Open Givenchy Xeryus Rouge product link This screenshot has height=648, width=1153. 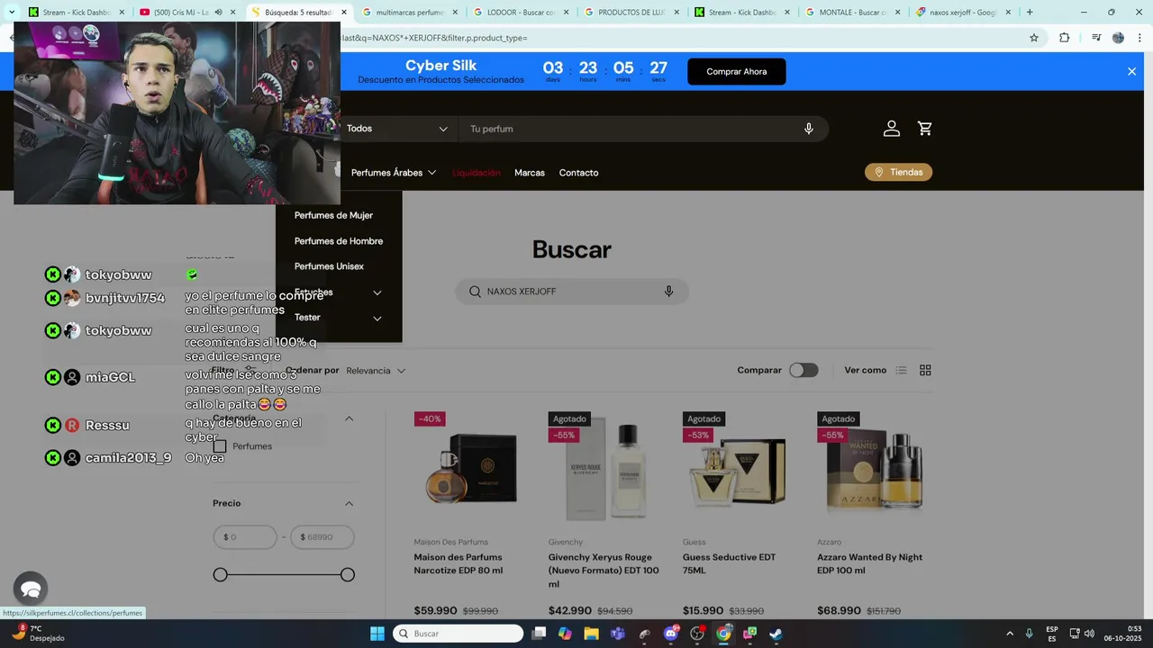coord(604,571)
